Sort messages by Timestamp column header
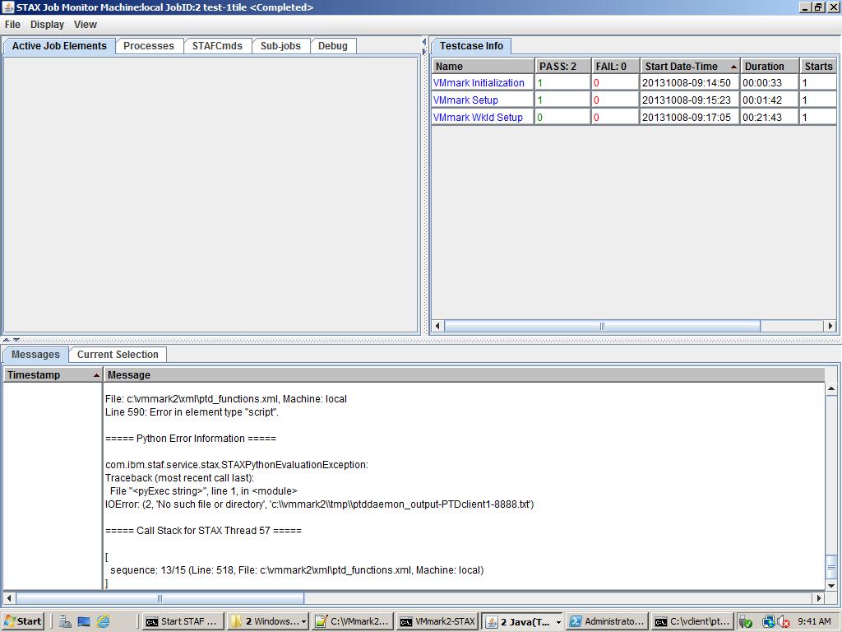 click(53, 374)
